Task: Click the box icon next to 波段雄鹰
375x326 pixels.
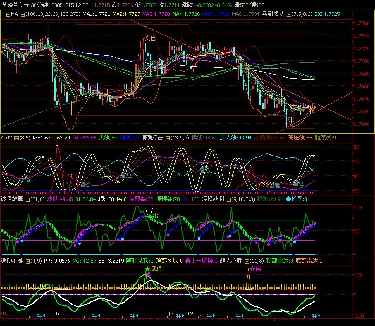Action: (x=28, y=199)
